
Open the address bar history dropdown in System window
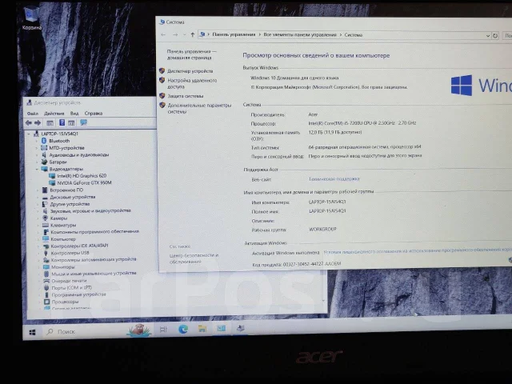click(x=488, y=35)
